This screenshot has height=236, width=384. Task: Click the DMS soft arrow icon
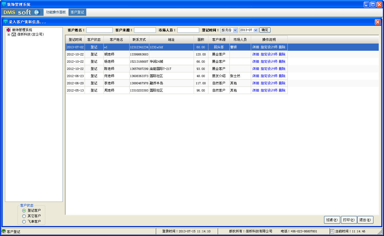(37, 12)
